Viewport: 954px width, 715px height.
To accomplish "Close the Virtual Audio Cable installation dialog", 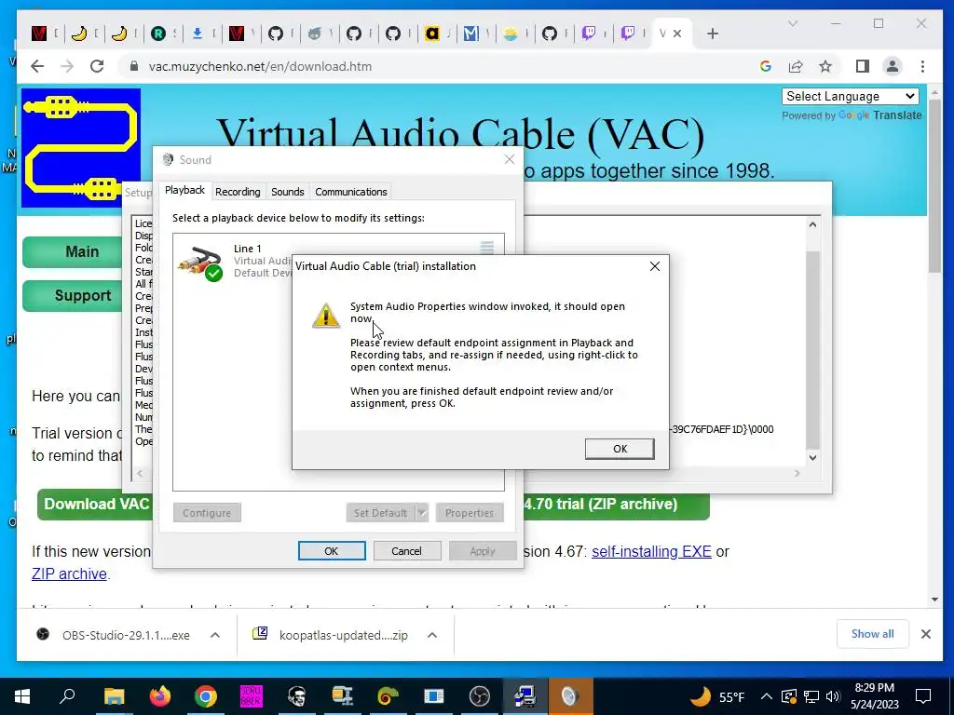I will coord(655,266).
